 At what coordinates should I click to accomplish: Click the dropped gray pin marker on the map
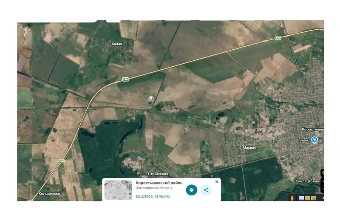coord(151,99)
